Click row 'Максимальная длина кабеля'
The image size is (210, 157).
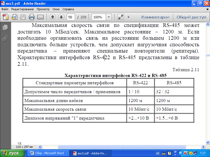pos(108,100)
